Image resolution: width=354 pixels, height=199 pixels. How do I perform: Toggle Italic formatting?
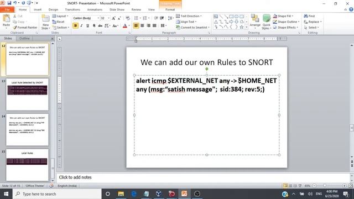pyautogui.click(x=81, y=25)
